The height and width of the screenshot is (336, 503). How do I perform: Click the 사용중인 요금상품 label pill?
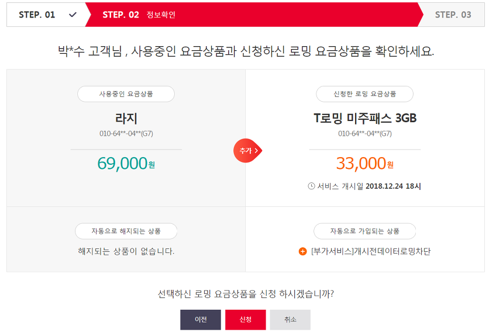[126, 94]
